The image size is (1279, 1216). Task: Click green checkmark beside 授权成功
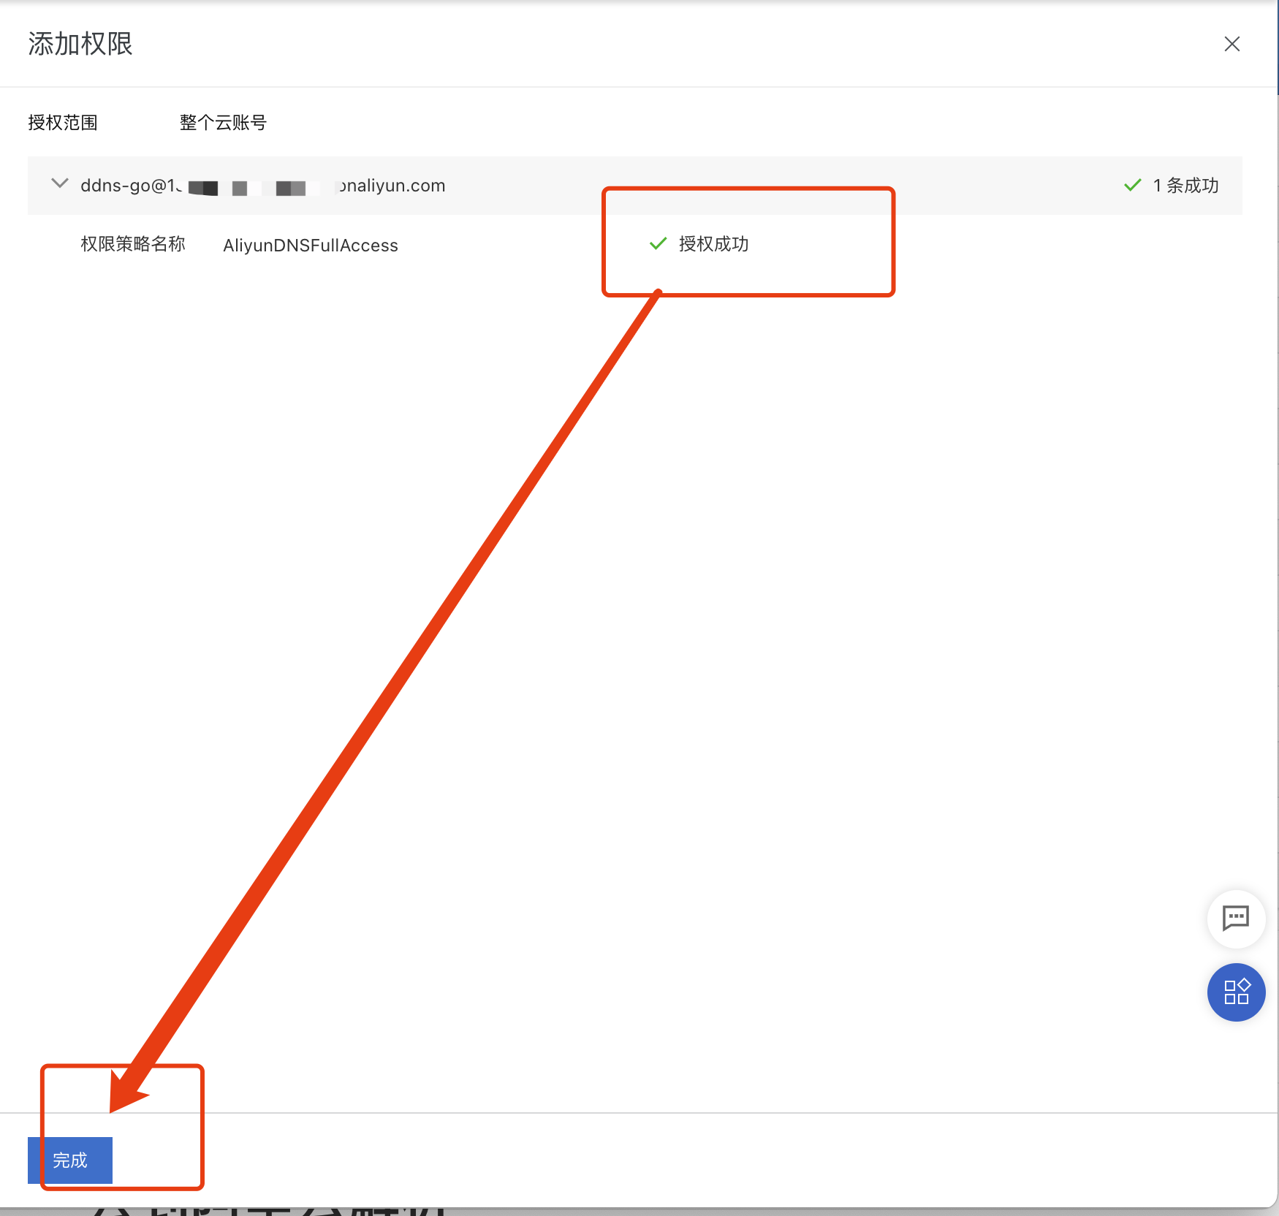click(x=658, y=243)
